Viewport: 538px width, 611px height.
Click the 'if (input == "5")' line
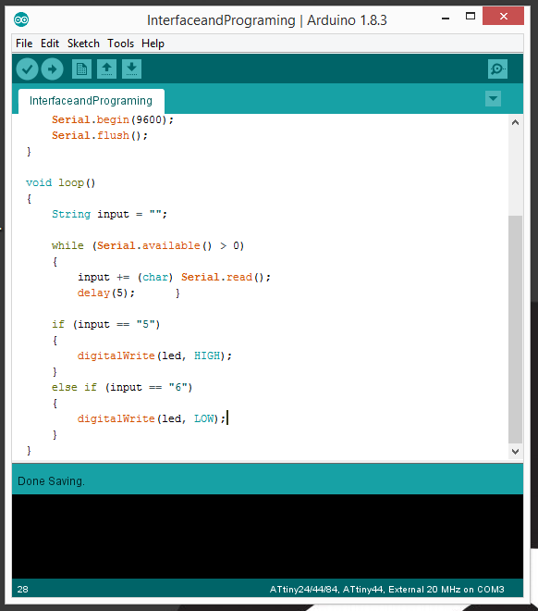[x=105, y=324]
